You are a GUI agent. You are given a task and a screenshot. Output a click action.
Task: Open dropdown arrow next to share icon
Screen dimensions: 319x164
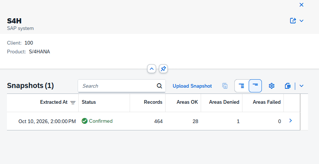[x=301, y=21]
